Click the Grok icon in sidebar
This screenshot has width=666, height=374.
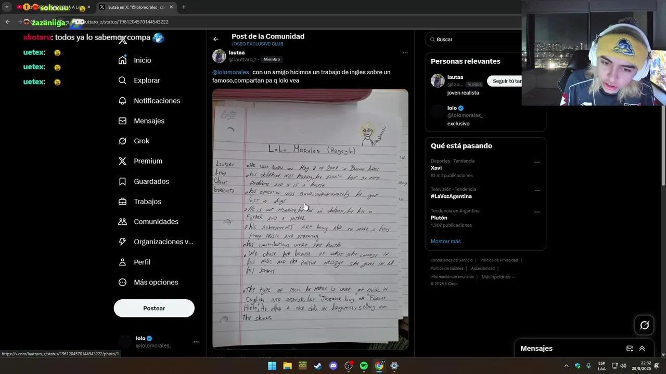122,141
